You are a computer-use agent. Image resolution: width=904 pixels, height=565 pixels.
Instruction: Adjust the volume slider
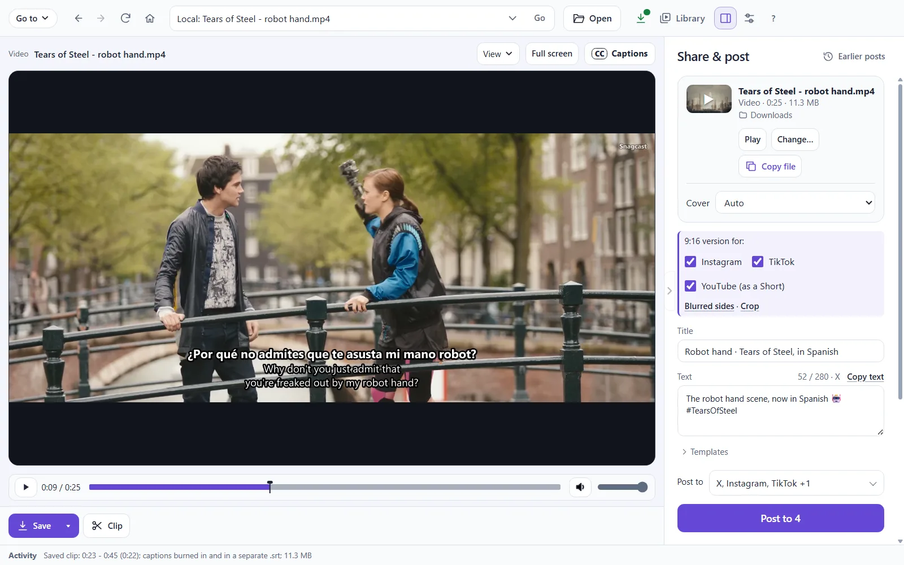point(622,487)
